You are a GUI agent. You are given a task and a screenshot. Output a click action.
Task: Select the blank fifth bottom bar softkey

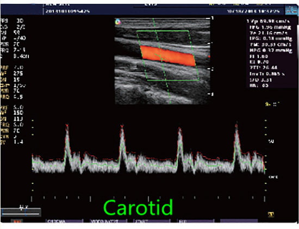pos(239,221)
